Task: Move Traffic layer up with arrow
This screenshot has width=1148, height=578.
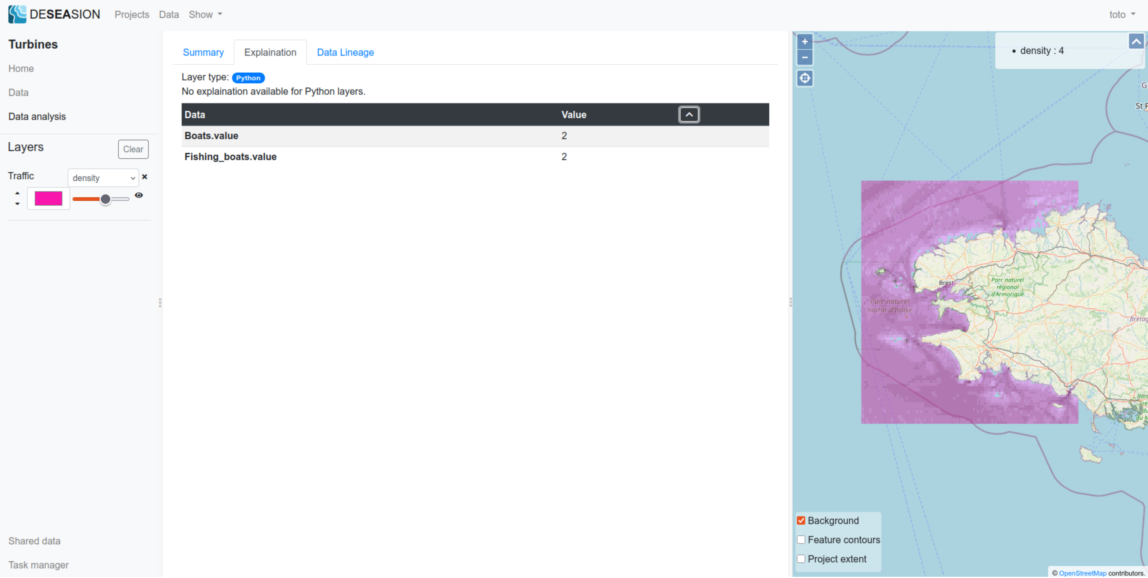Action: pyautogui.click(x=17, y=193)
